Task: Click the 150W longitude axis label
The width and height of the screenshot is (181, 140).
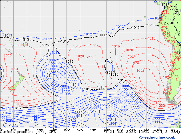Action: [x=67, y=130]
